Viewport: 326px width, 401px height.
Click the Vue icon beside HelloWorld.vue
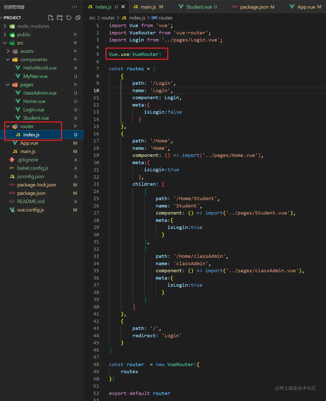(x=18, y=68)
